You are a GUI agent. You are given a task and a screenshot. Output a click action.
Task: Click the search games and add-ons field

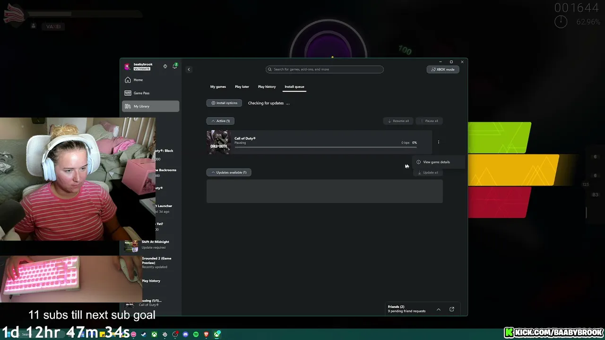point(325,69)
